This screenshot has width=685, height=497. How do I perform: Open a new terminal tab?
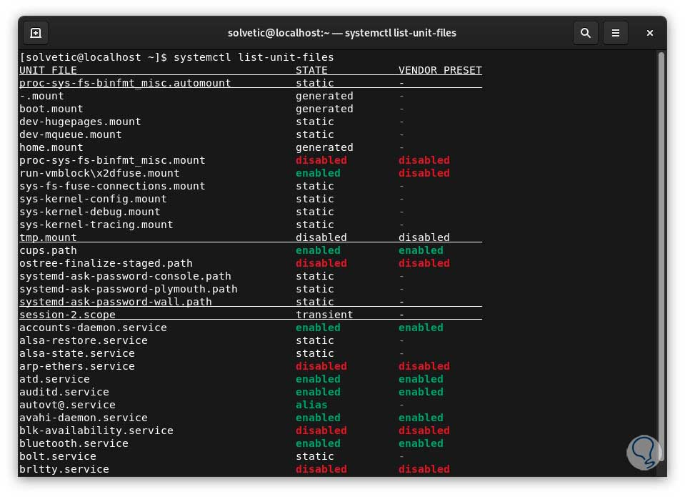point(36,33)
